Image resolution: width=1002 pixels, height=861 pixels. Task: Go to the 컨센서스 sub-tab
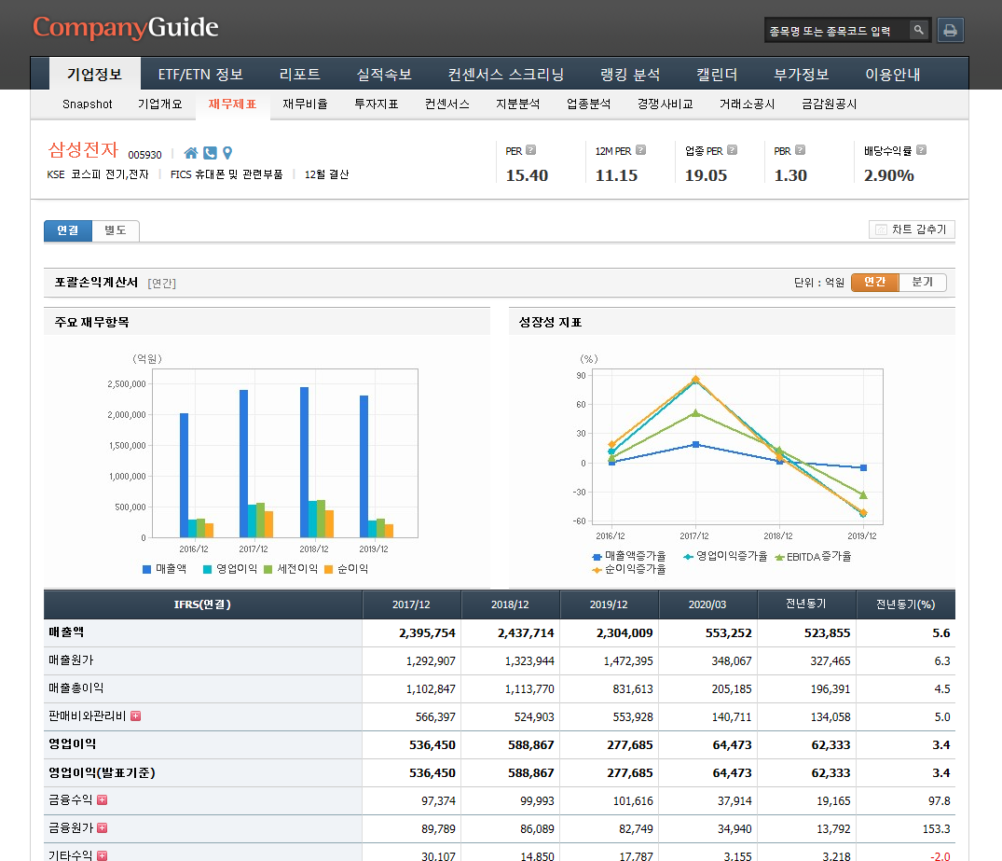(x=447, y=104)
